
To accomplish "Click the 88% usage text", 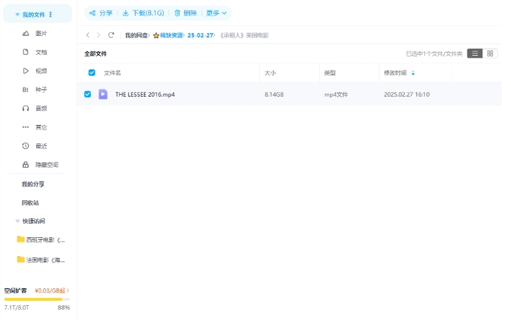I will coord(64,308).
